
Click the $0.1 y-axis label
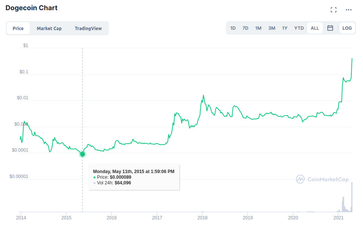(x=24, y=72)
